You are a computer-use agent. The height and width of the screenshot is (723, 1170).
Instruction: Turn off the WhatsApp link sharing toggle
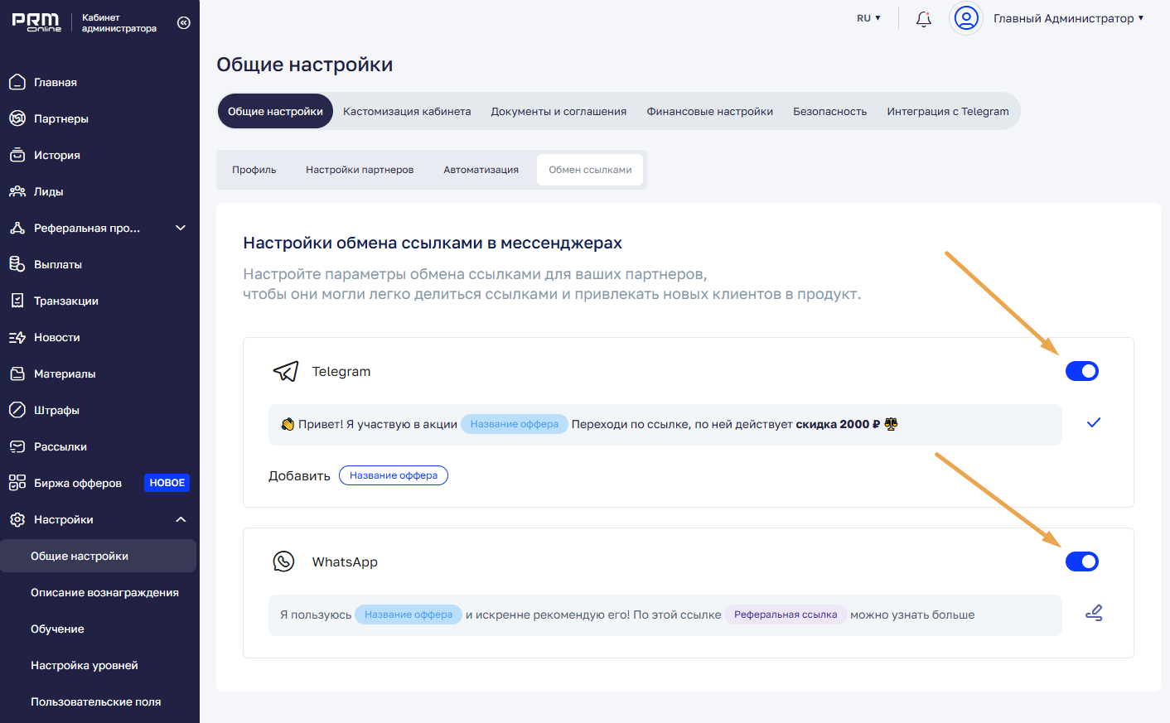pyautogui.click(x=1081, y=562)
